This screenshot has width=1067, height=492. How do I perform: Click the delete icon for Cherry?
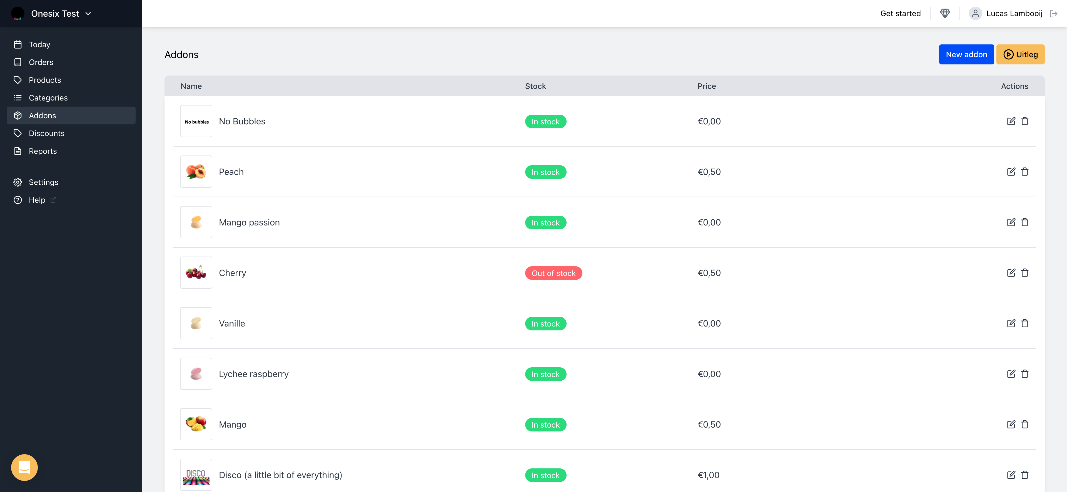1025,272
